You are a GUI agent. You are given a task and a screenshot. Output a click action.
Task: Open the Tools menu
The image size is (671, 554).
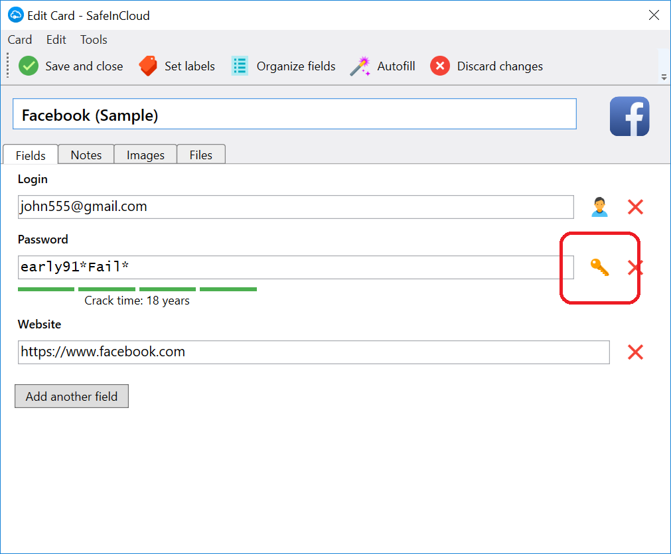[x=94, y=40]
